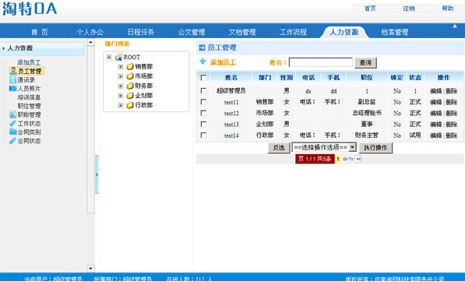
Task: Open 职位管理 in the sidebar
Action: click(x=29, y=106)
